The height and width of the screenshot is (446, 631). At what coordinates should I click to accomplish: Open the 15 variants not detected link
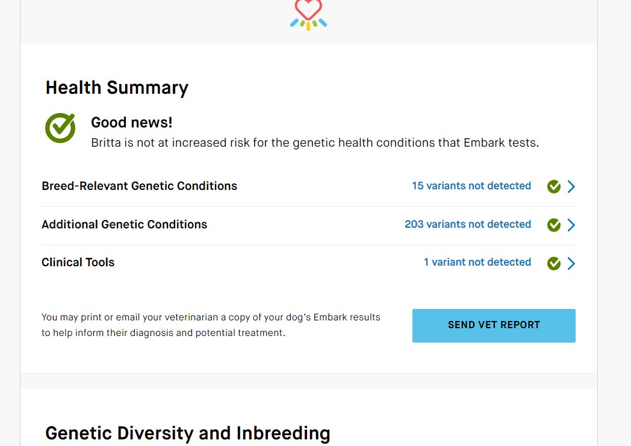(471, 186)
